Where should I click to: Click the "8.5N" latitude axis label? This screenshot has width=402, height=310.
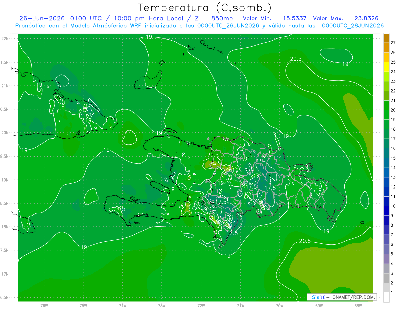click(5, 204)
